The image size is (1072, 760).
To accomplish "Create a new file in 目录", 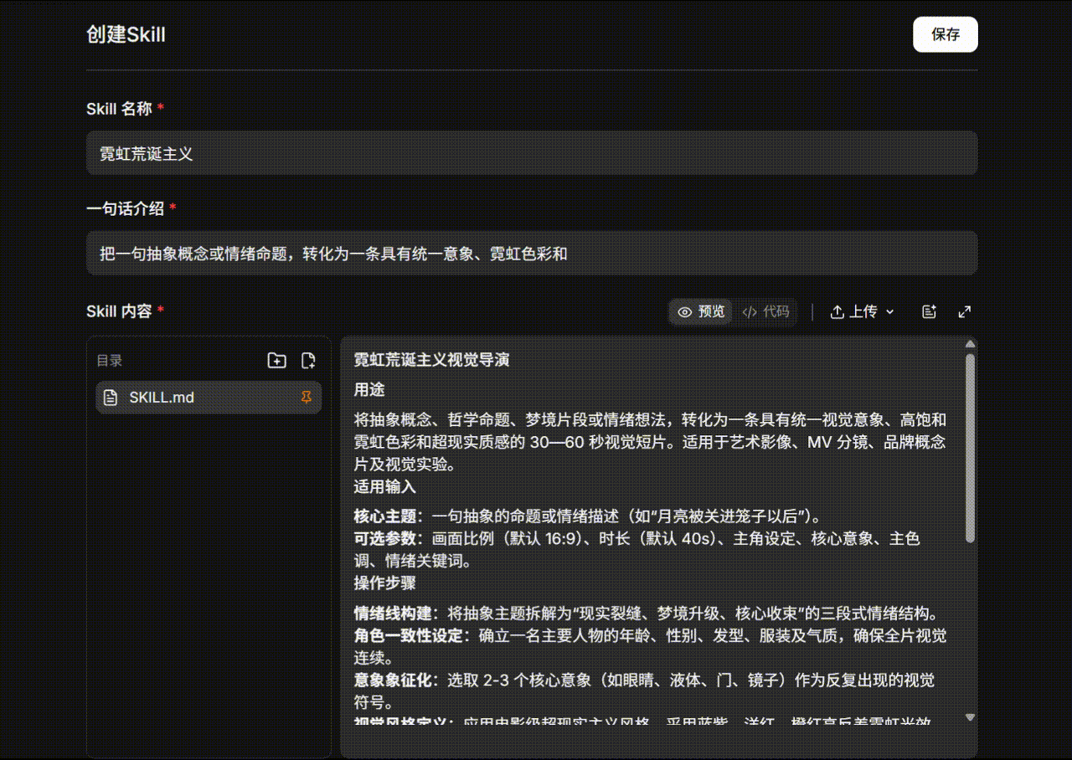I will [308, 361].
